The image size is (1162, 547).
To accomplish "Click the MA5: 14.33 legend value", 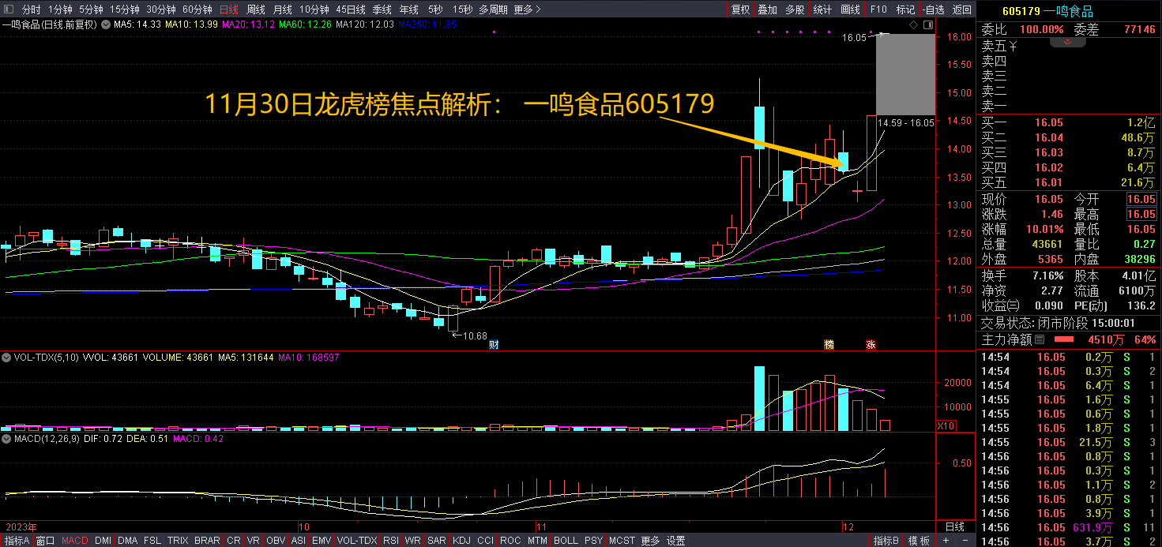I will [x=137, y=24].
